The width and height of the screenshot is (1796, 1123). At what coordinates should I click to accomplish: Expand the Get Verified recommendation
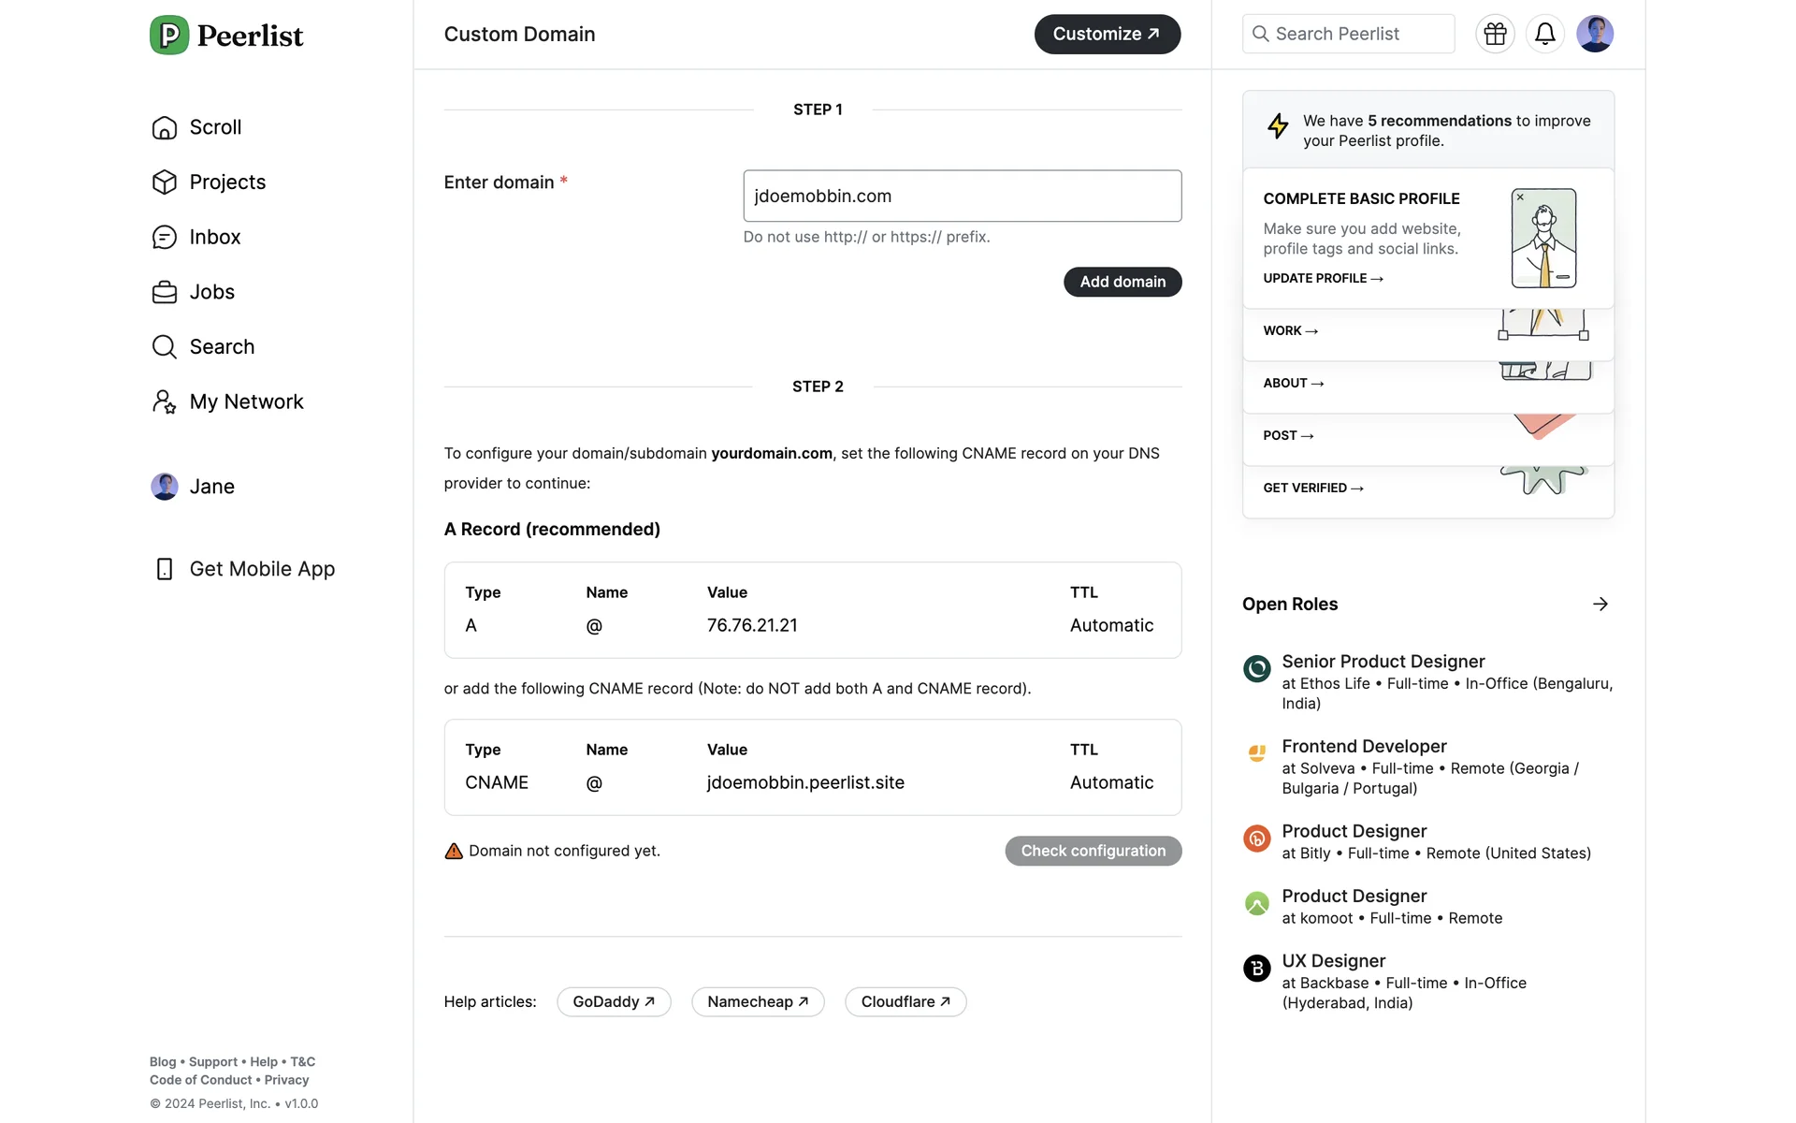pos(1312,489)
